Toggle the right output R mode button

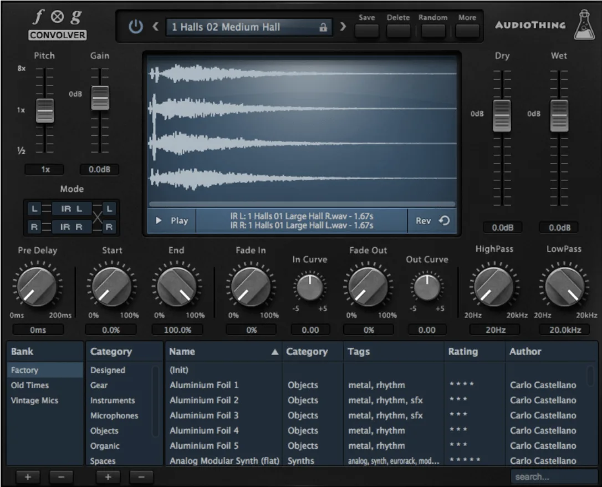109,227
